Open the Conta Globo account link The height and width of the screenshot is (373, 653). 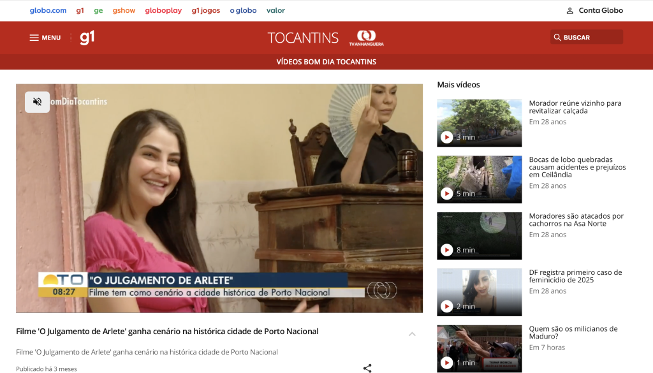pos(594,10)
